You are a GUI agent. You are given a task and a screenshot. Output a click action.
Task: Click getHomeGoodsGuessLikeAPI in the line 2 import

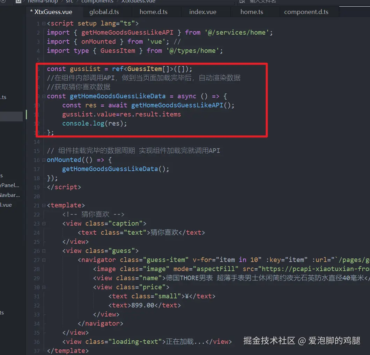127,33
